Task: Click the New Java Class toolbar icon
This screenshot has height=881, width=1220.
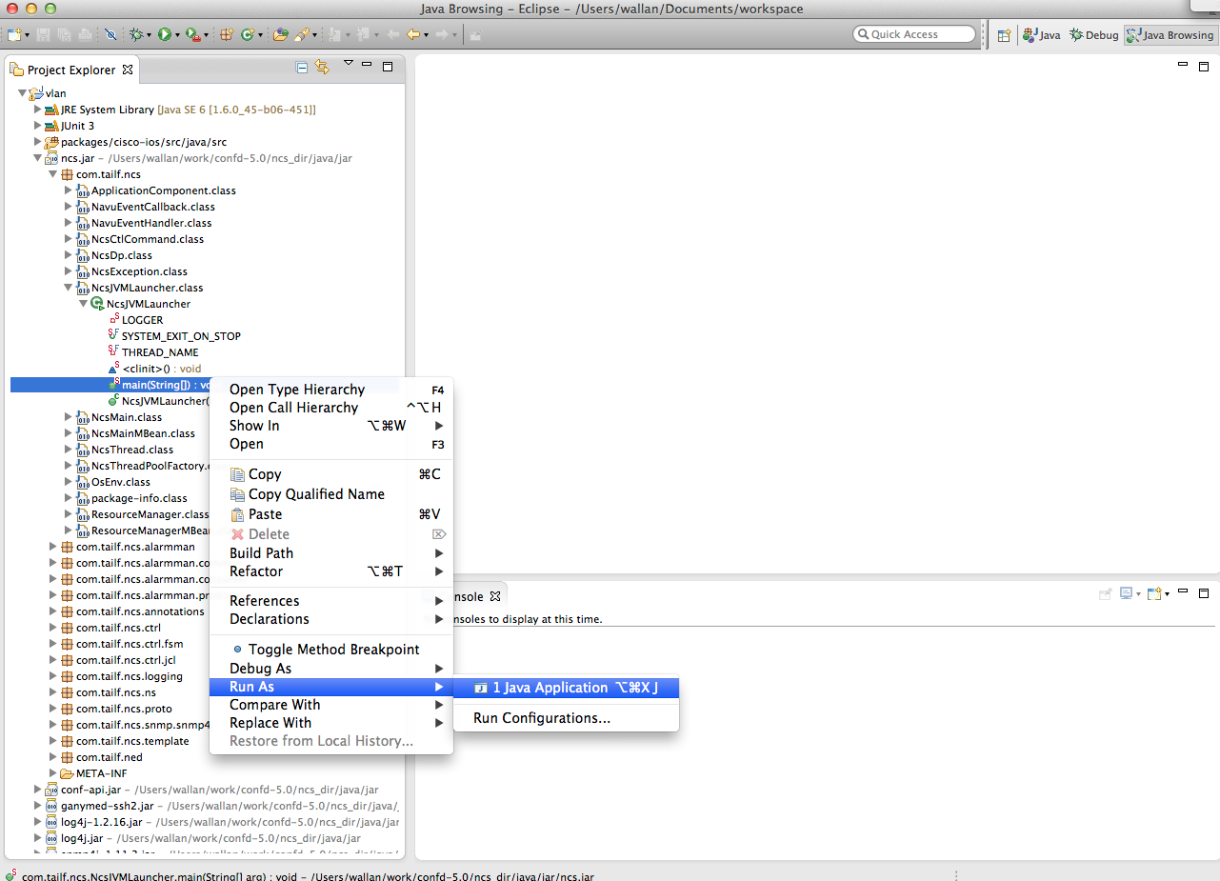Action: point(248,34)
